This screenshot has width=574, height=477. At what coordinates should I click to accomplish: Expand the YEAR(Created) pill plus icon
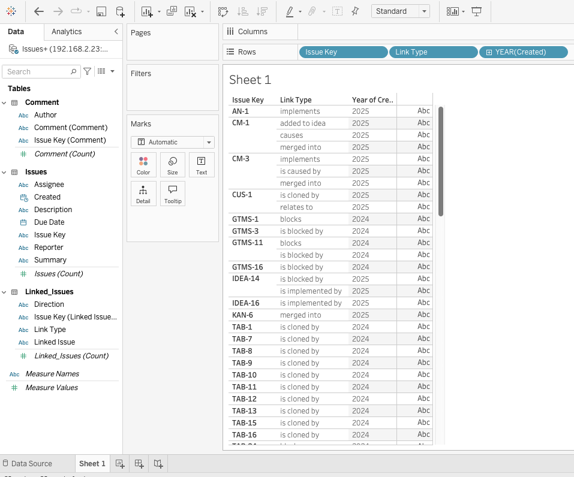pyautogui.click(x=489, y=52)
